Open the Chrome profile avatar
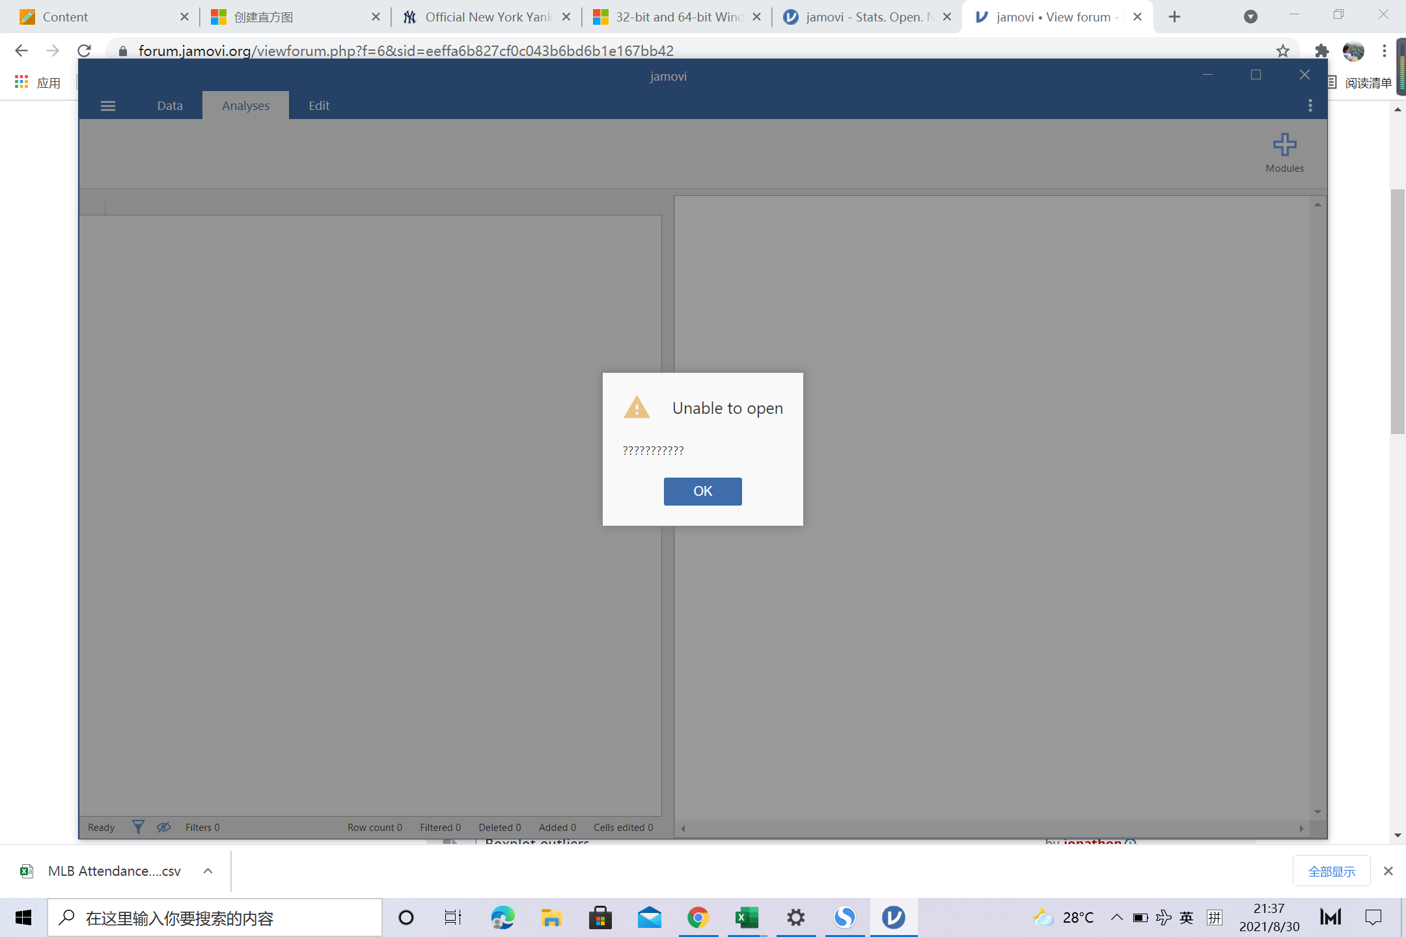The image size is (1406, 937). coord(1353,51)
